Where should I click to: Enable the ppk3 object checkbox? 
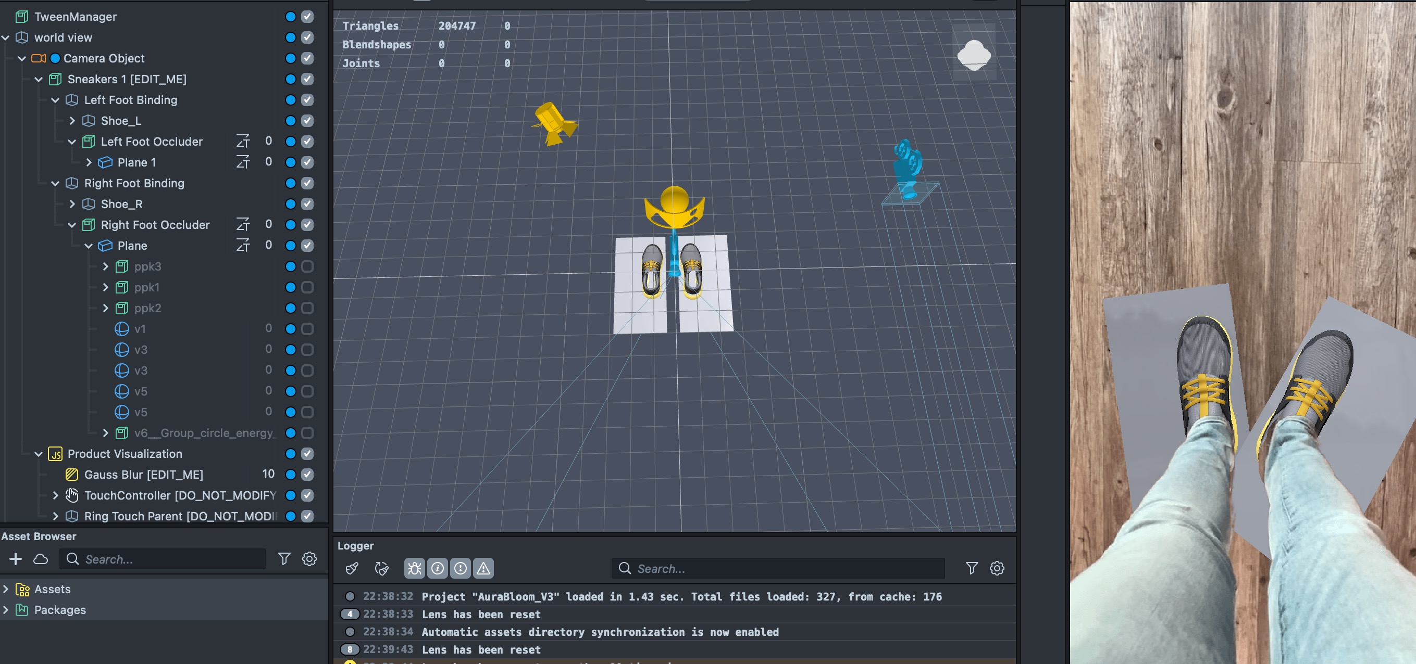pos(307,266)
